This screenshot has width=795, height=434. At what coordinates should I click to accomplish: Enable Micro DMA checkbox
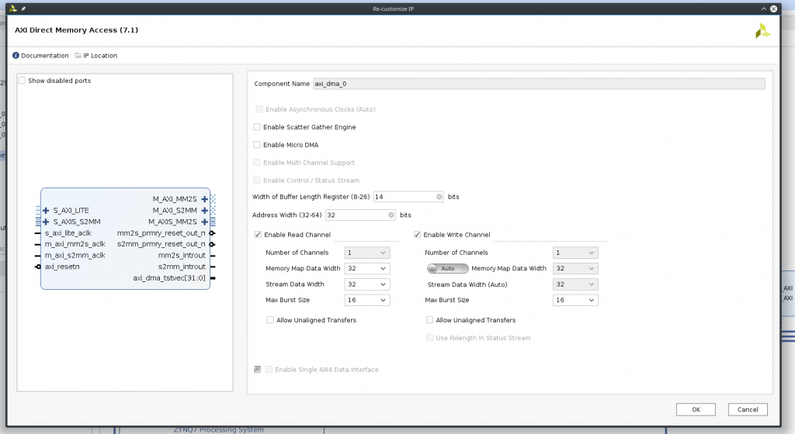257,145
